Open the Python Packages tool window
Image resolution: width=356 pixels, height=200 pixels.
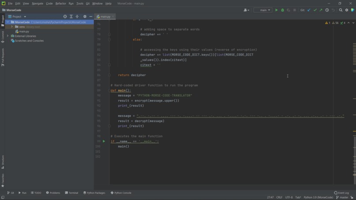pos(94,193)
